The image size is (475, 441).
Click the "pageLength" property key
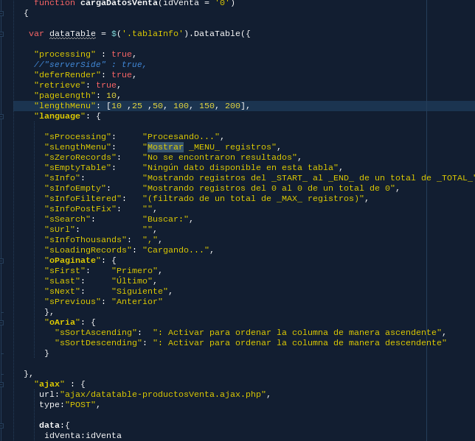point(64,96)
